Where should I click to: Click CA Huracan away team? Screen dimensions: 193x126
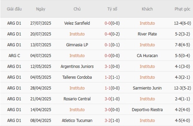pyautogui.click(x=147, y=56)
